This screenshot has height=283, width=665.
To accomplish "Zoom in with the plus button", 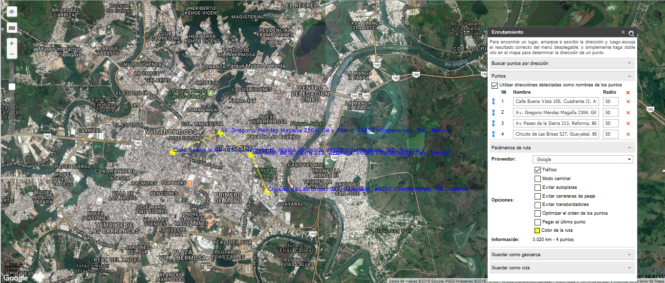I will point(12,43).
